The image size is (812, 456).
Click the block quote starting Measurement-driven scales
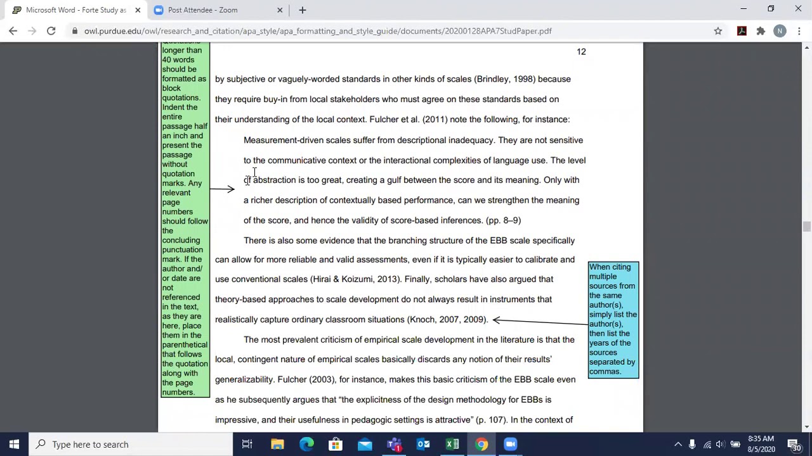[414, 180]
